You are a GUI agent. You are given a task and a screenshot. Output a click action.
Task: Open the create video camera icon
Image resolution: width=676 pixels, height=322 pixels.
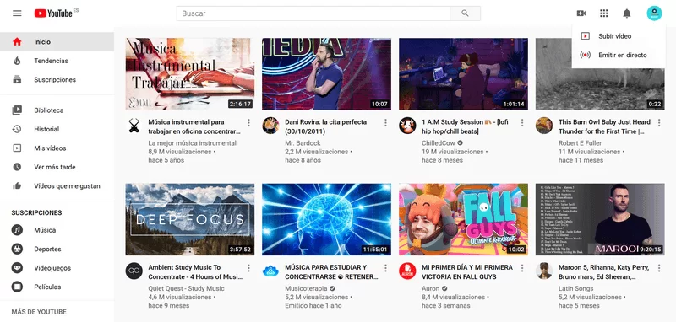pyautogui.click(x=581, y=13)
